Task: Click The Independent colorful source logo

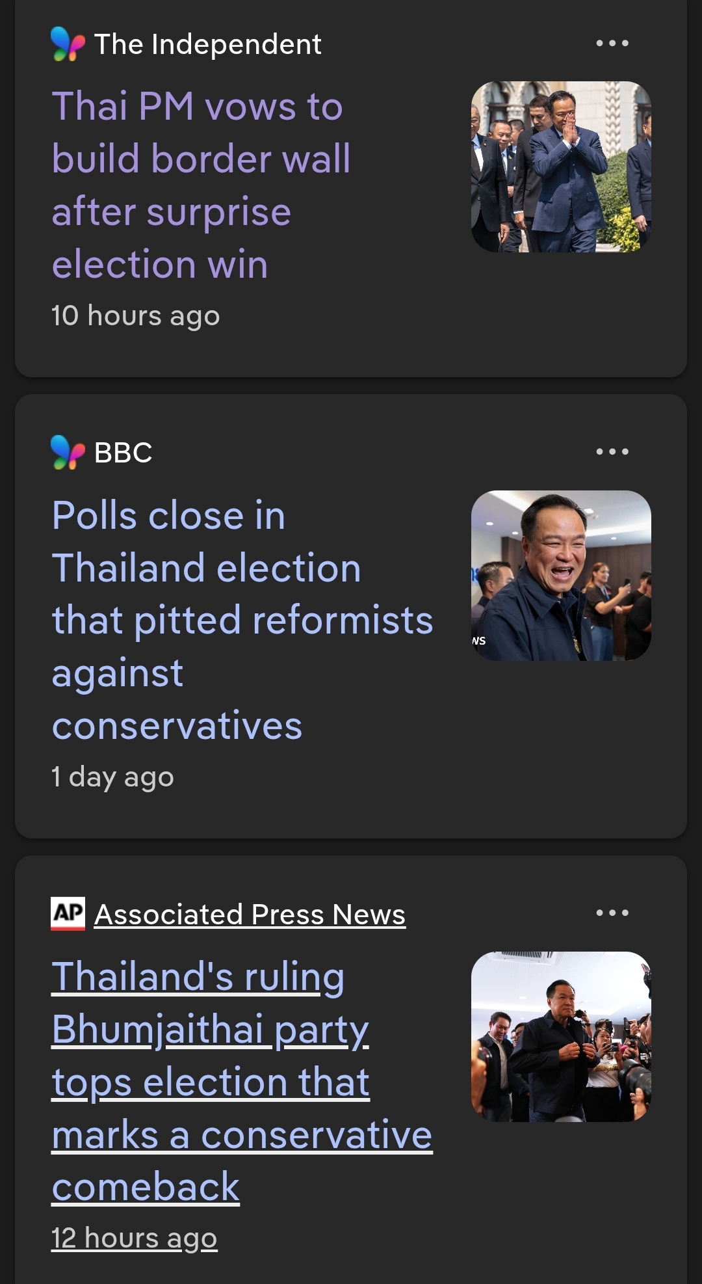Action: 68,44
